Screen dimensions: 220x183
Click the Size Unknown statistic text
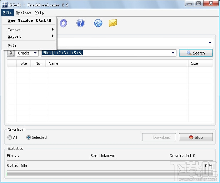pos(103,156)
